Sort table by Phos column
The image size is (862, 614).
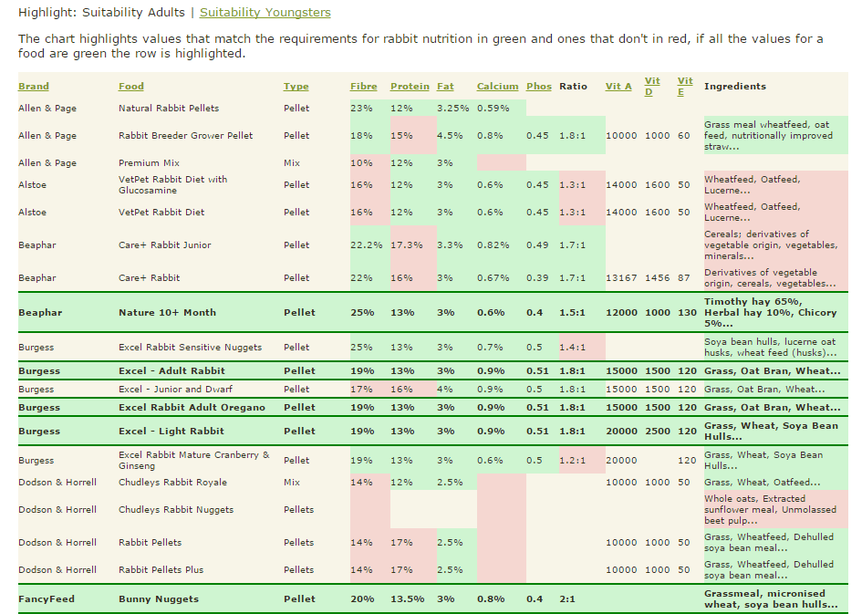[x=539, y=87]
